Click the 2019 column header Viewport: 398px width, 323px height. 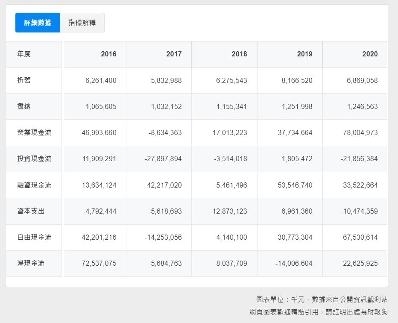[304, 54]
